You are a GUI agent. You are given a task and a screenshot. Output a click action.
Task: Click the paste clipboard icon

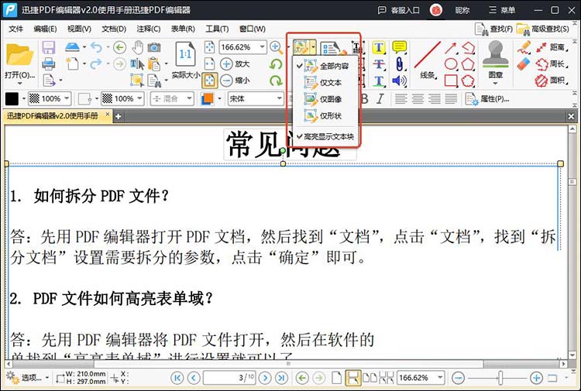(x=154, y=64)
